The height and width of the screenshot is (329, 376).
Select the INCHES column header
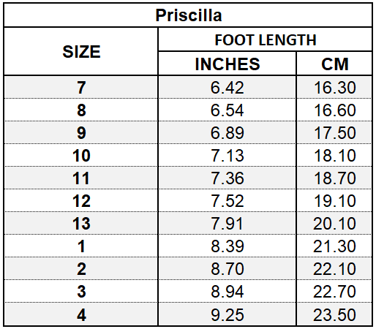pyautogui.click(x=228, y=64)
